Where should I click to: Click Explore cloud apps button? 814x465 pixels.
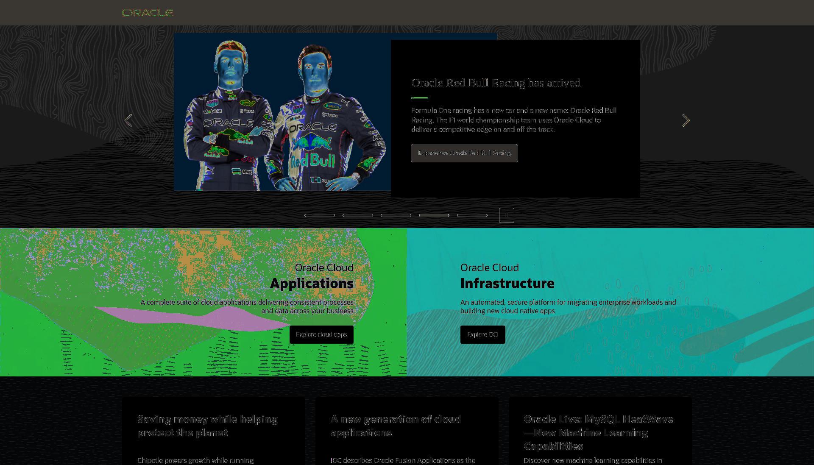[321, 334]
